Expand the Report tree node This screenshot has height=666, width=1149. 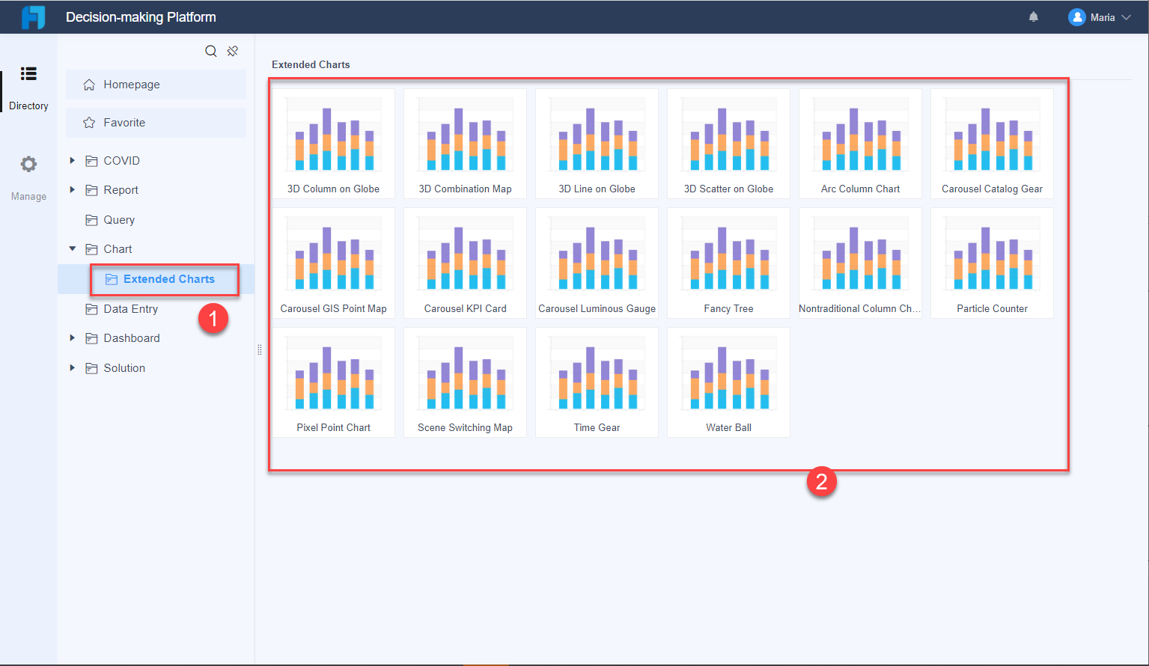point(73,189)
